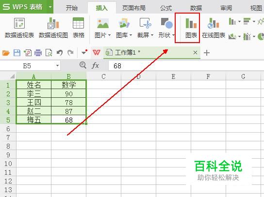This screenshot has width=264, height=197.
Task: Switch to the 公式 tab
Action: coord(166,8)
